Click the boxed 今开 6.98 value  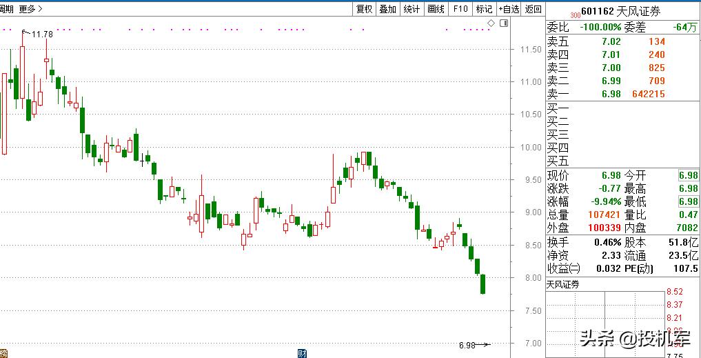click(688, 175)
